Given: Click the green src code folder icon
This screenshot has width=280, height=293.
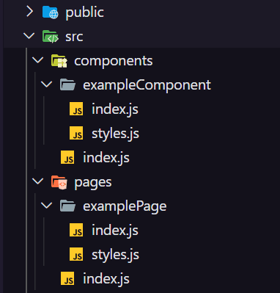Looking at the screenshot, I should click(x=51, y=37).
